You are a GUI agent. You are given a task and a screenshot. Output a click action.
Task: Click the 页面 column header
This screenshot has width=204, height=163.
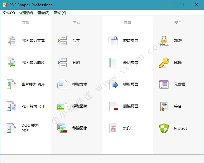[127, 23]
